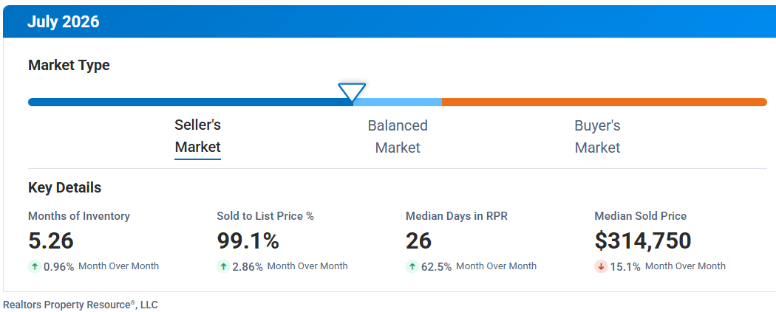Click the Months of Inventory value 5.26
Viewport: 776px width, 312px height.
(x=51, y=241)
